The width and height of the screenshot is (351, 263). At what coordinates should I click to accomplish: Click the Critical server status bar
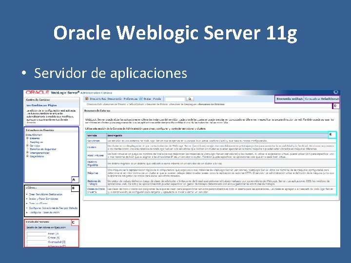click(x=37, y=238)
